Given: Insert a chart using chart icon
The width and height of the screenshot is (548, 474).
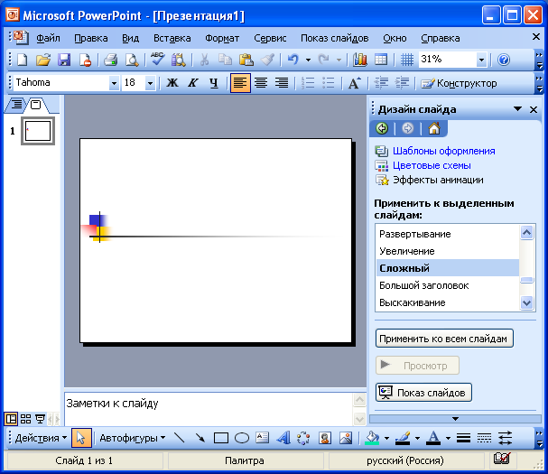Looking at the screenshot, I should tap(359, 60).
